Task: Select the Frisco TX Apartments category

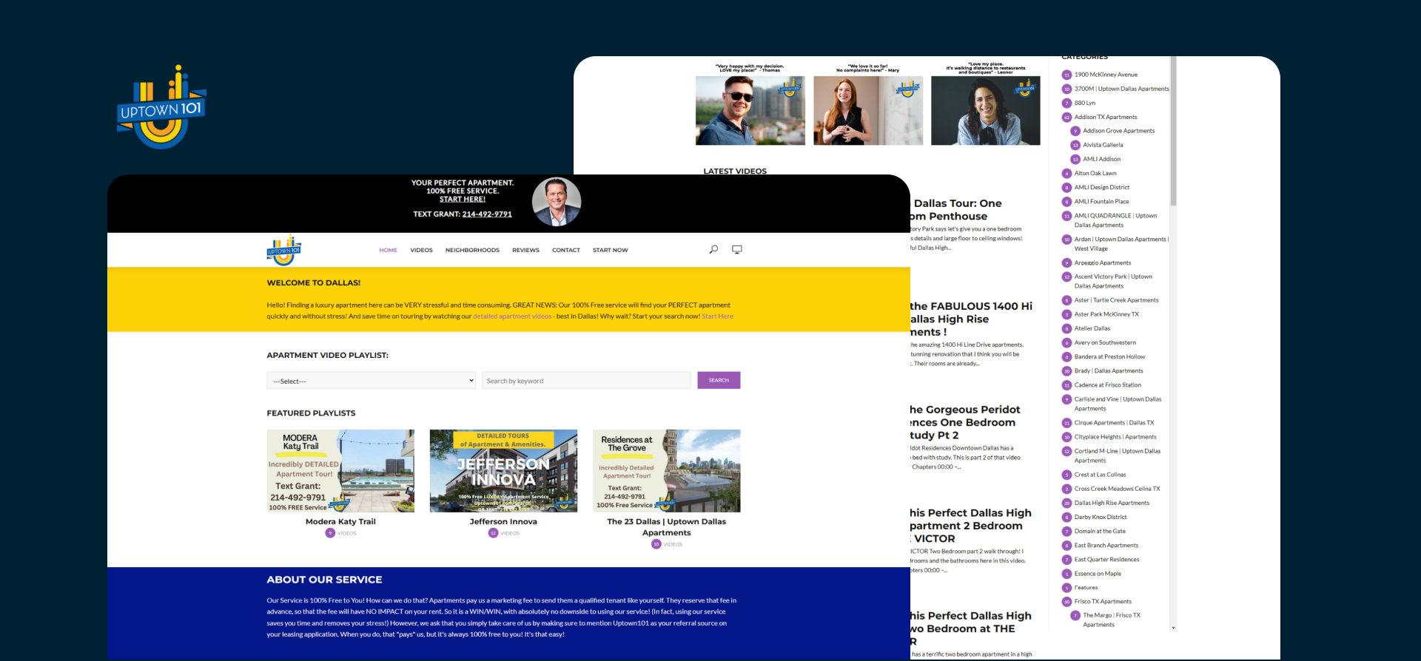Action: point(1103,601)
